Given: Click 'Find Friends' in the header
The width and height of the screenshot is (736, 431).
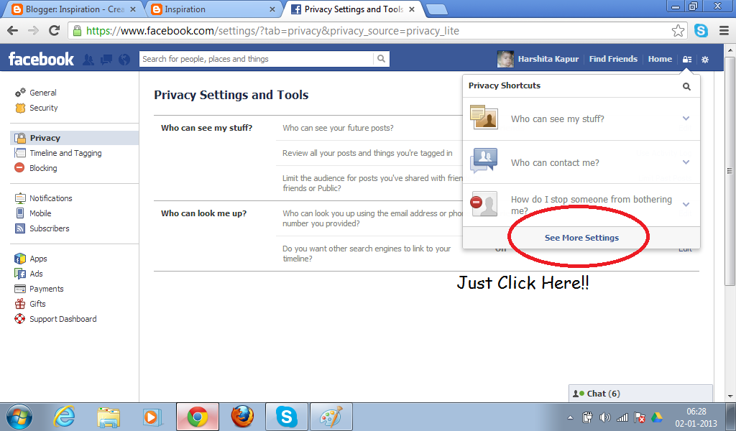Looking at the screenshot, I should coord(613,59).
